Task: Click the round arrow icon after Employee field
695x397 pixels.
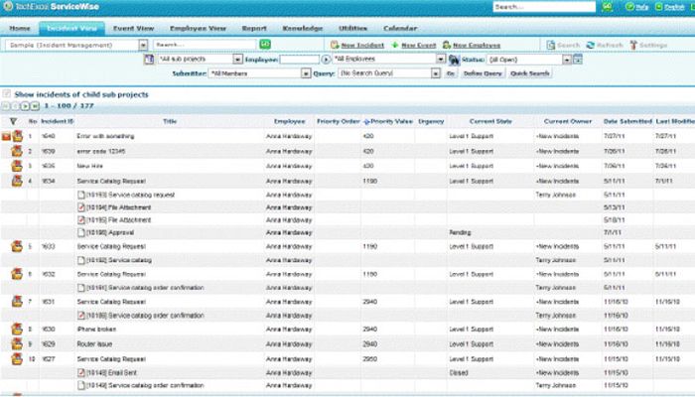Action: coord(326,60)
